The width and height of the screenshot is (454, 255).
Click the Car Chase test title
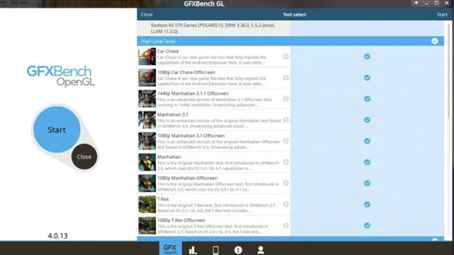click(168, 51)
